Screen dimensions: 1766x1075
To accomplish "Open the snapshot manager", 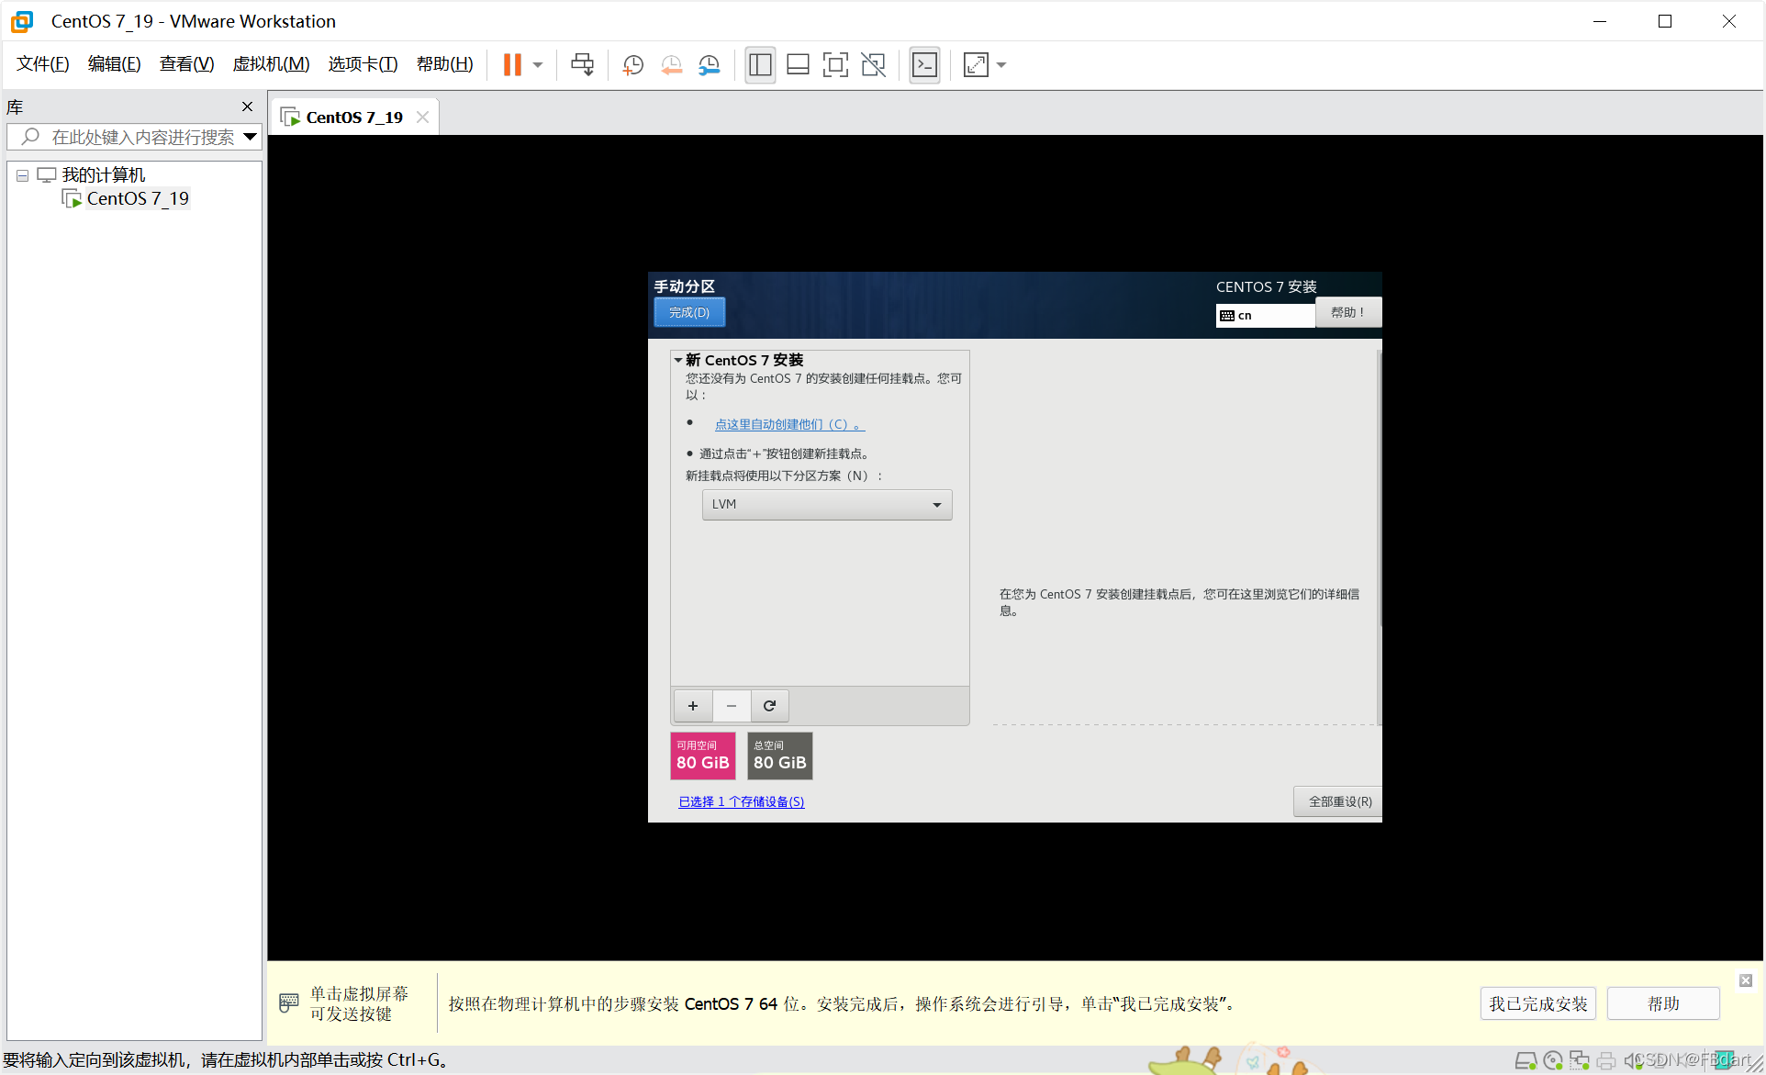I will pyautogui.click(x=709, y=64).
